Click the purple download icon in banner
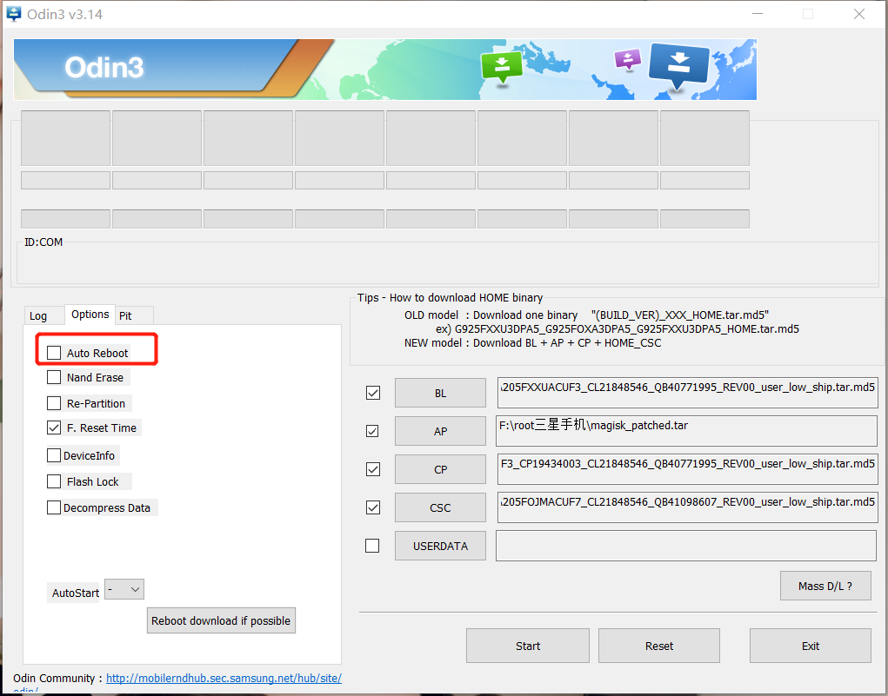Screen dimensions: 888x696 627,59
